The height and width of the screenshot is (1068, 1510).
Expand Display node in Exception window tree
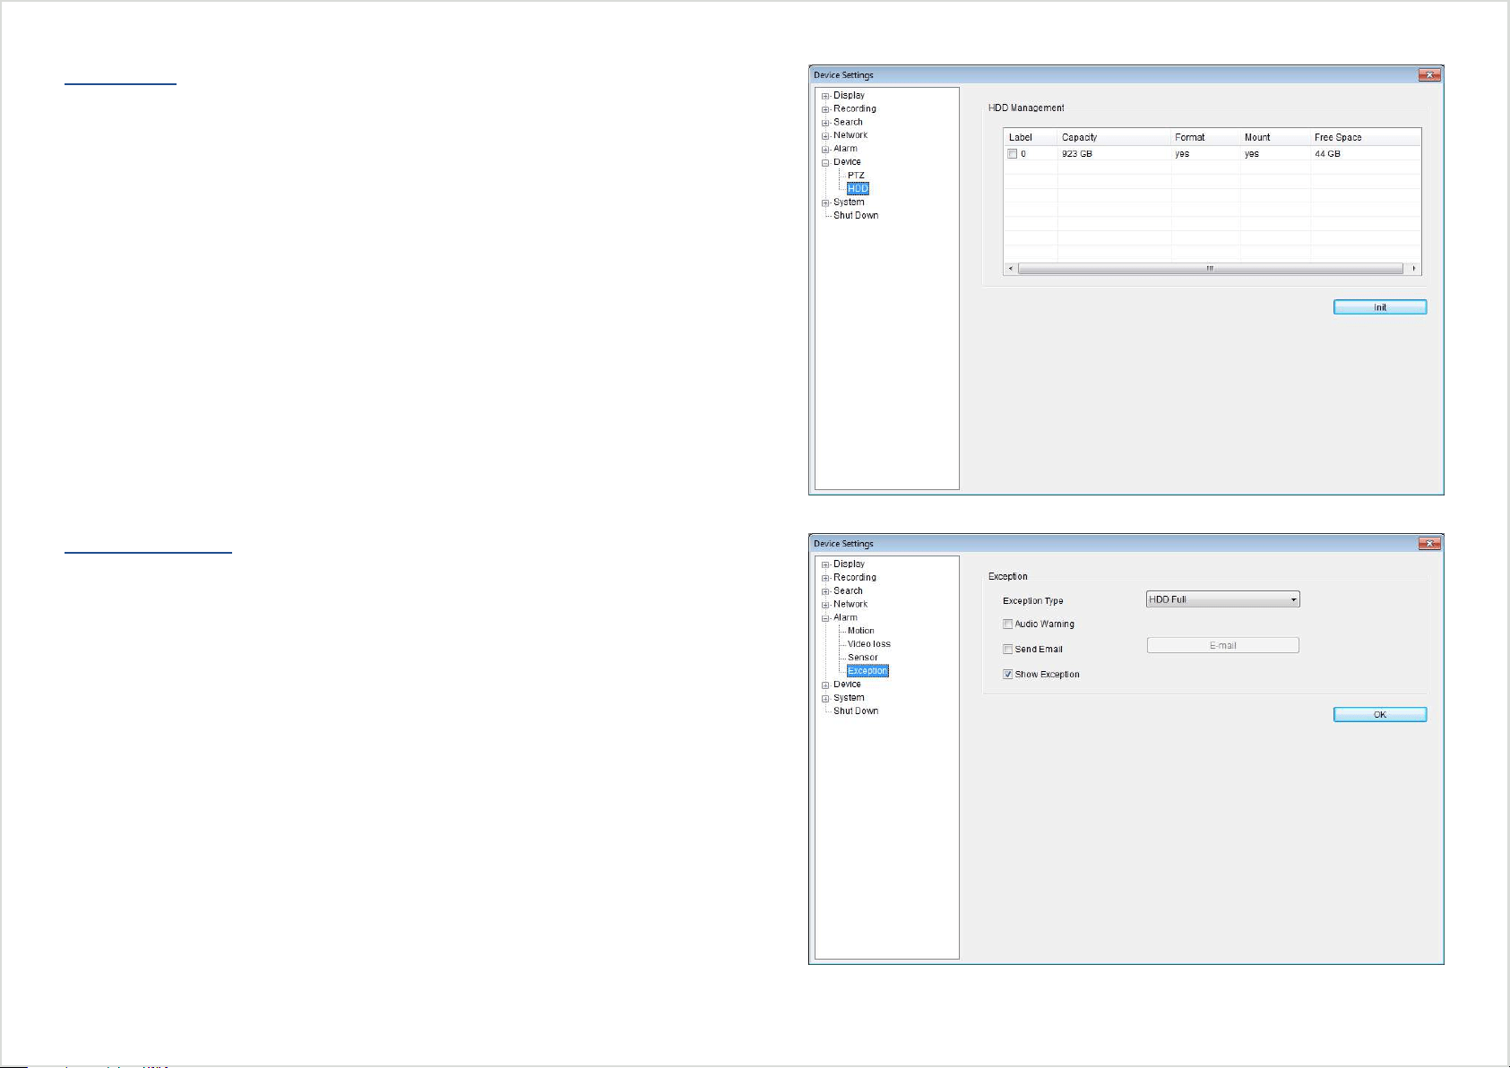coord(825,564)
